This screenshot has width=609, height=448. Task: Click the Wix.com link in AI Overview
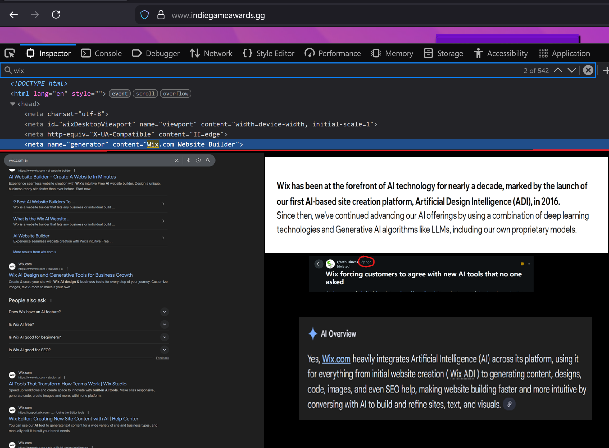click(336, 359)
